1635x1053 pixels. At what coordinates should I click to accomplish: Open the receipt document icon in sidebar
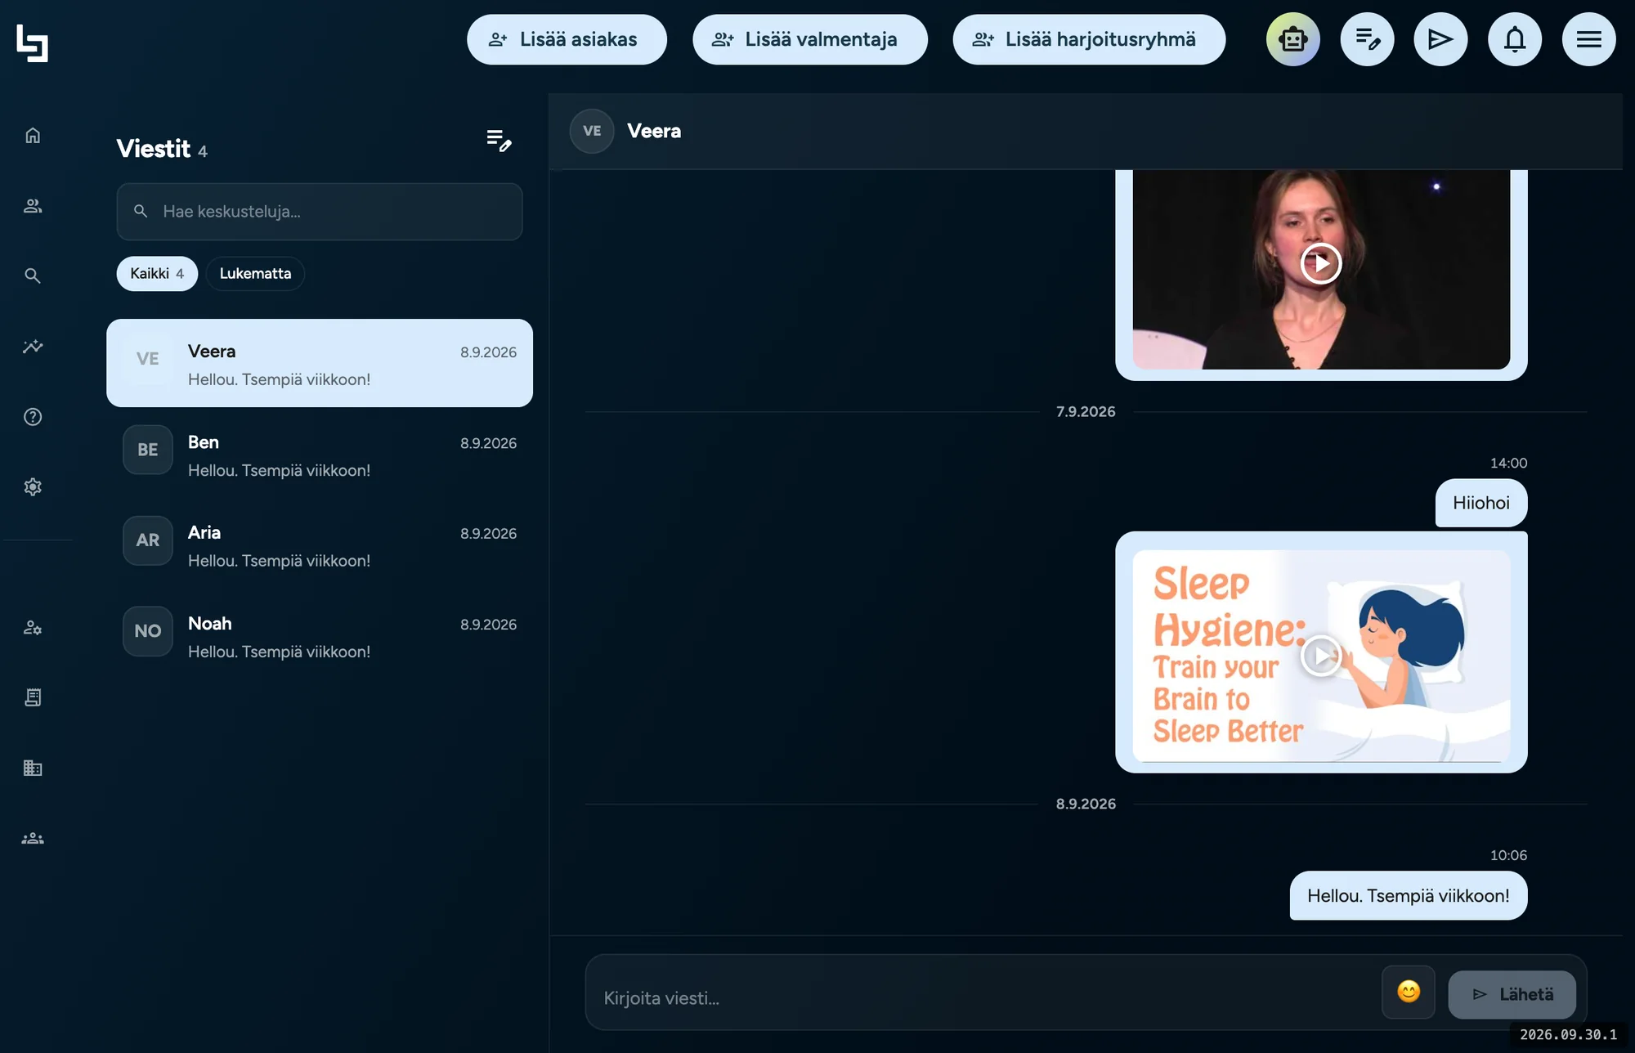click(33, 697)
